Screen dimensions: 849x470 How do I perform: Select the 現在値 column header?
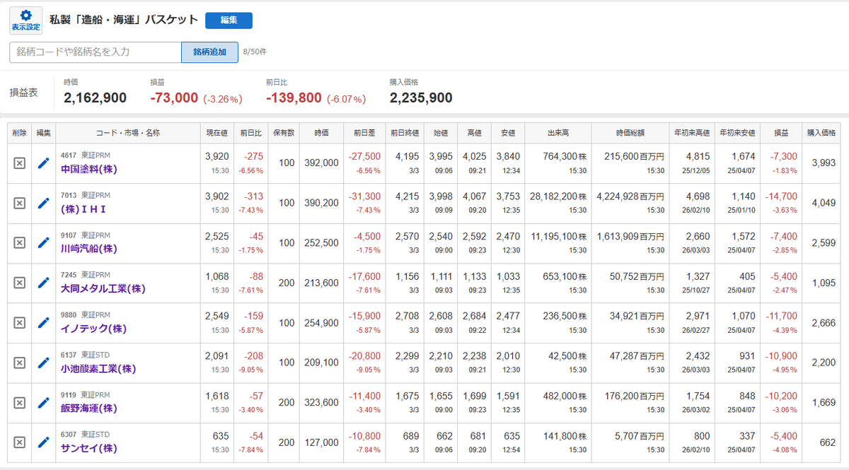(x=216, y=133)
